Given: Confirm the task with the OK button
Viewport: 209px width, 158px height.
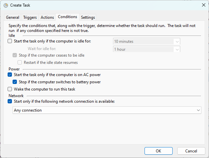Looking at the screenshot, I should (158, 151).
